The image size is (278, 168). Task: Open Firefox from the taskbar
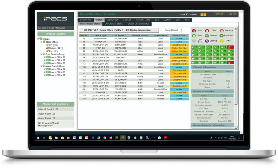tap(111, 138)
